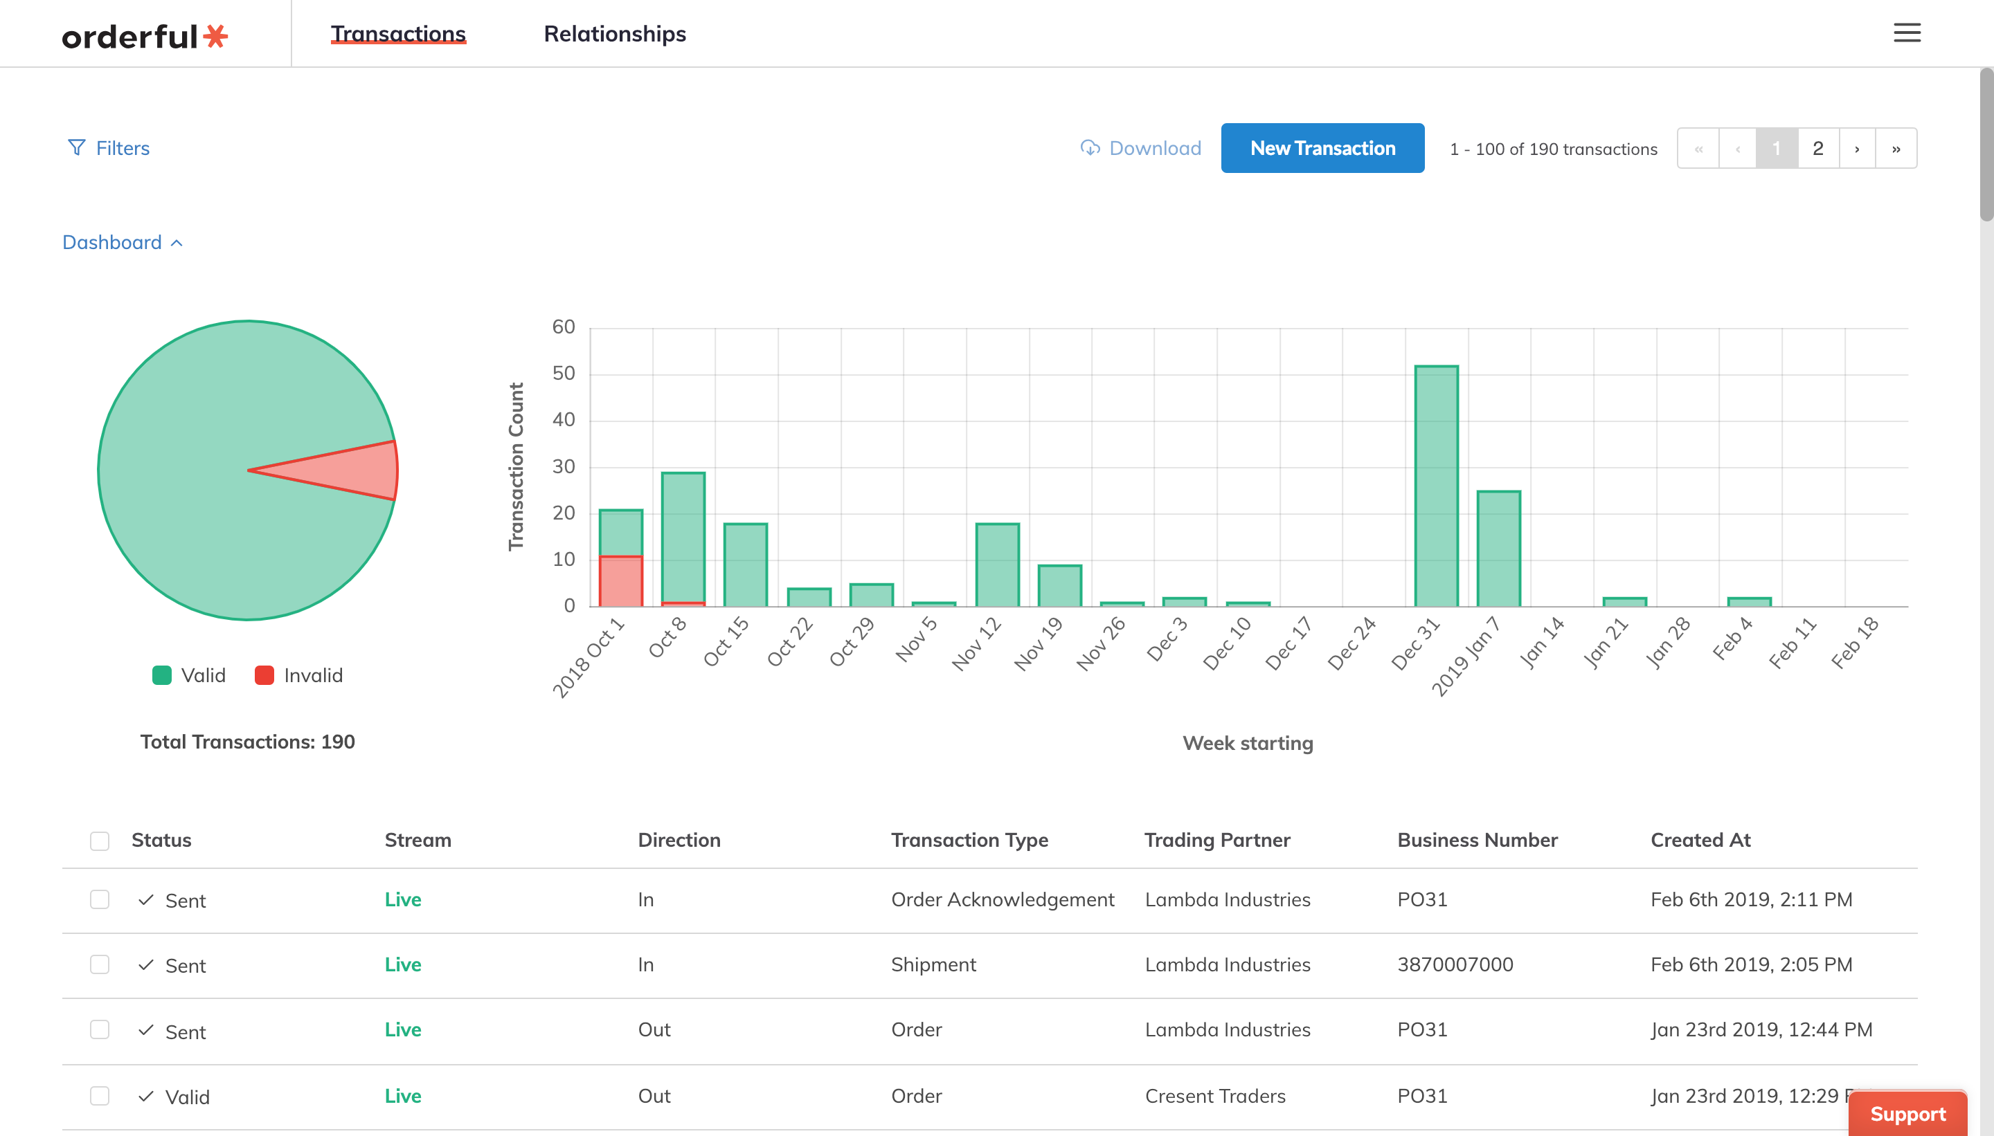This screenshot has height=1136, width=1994.
Task: Click Total Transactions: 190 label
Action: (x=247, y=742)
